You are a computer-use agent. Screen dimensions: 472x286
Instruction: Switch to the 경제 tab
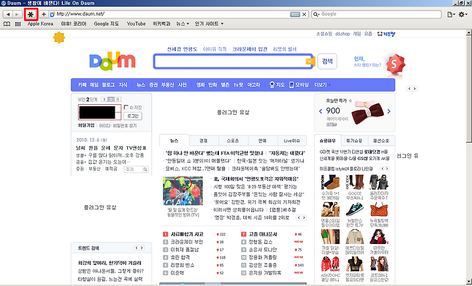(x=203, y=140)
